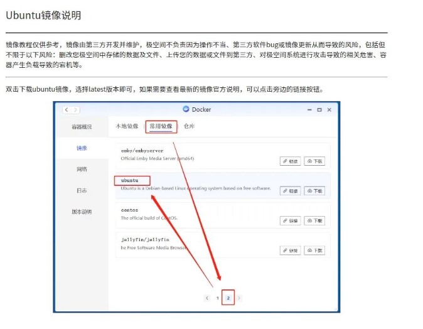Click the Docker logo icon in title bar
The width and height of the screenshot is (423, 329).
186,109
